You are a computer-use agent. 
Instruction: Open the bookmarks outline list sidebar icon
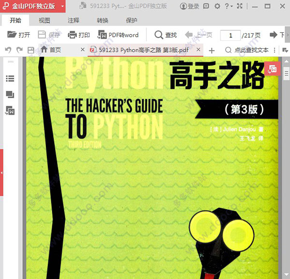point(10,78)
